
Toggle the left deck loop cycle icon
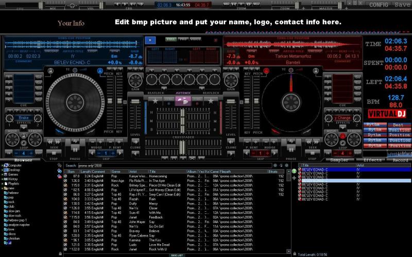[x=24, y=143]
